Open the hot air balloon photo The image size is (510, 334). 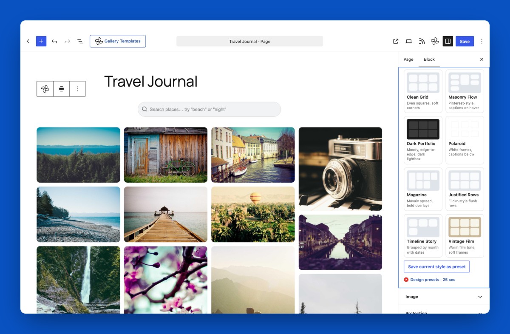tap(253, 215)
